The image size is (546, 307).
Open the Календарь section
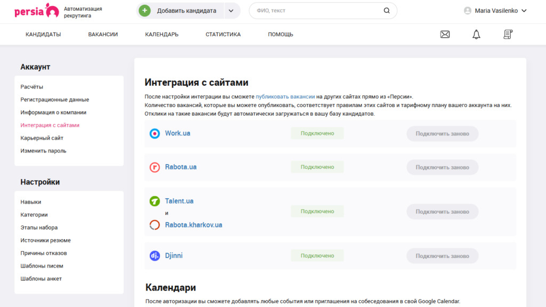click(x=162, y=35)
